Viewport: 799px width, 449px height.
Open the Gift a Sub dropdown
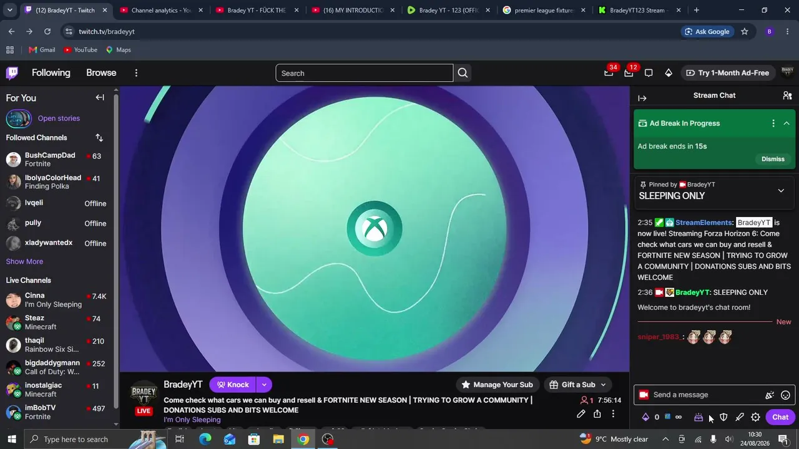tap(578, 385)
